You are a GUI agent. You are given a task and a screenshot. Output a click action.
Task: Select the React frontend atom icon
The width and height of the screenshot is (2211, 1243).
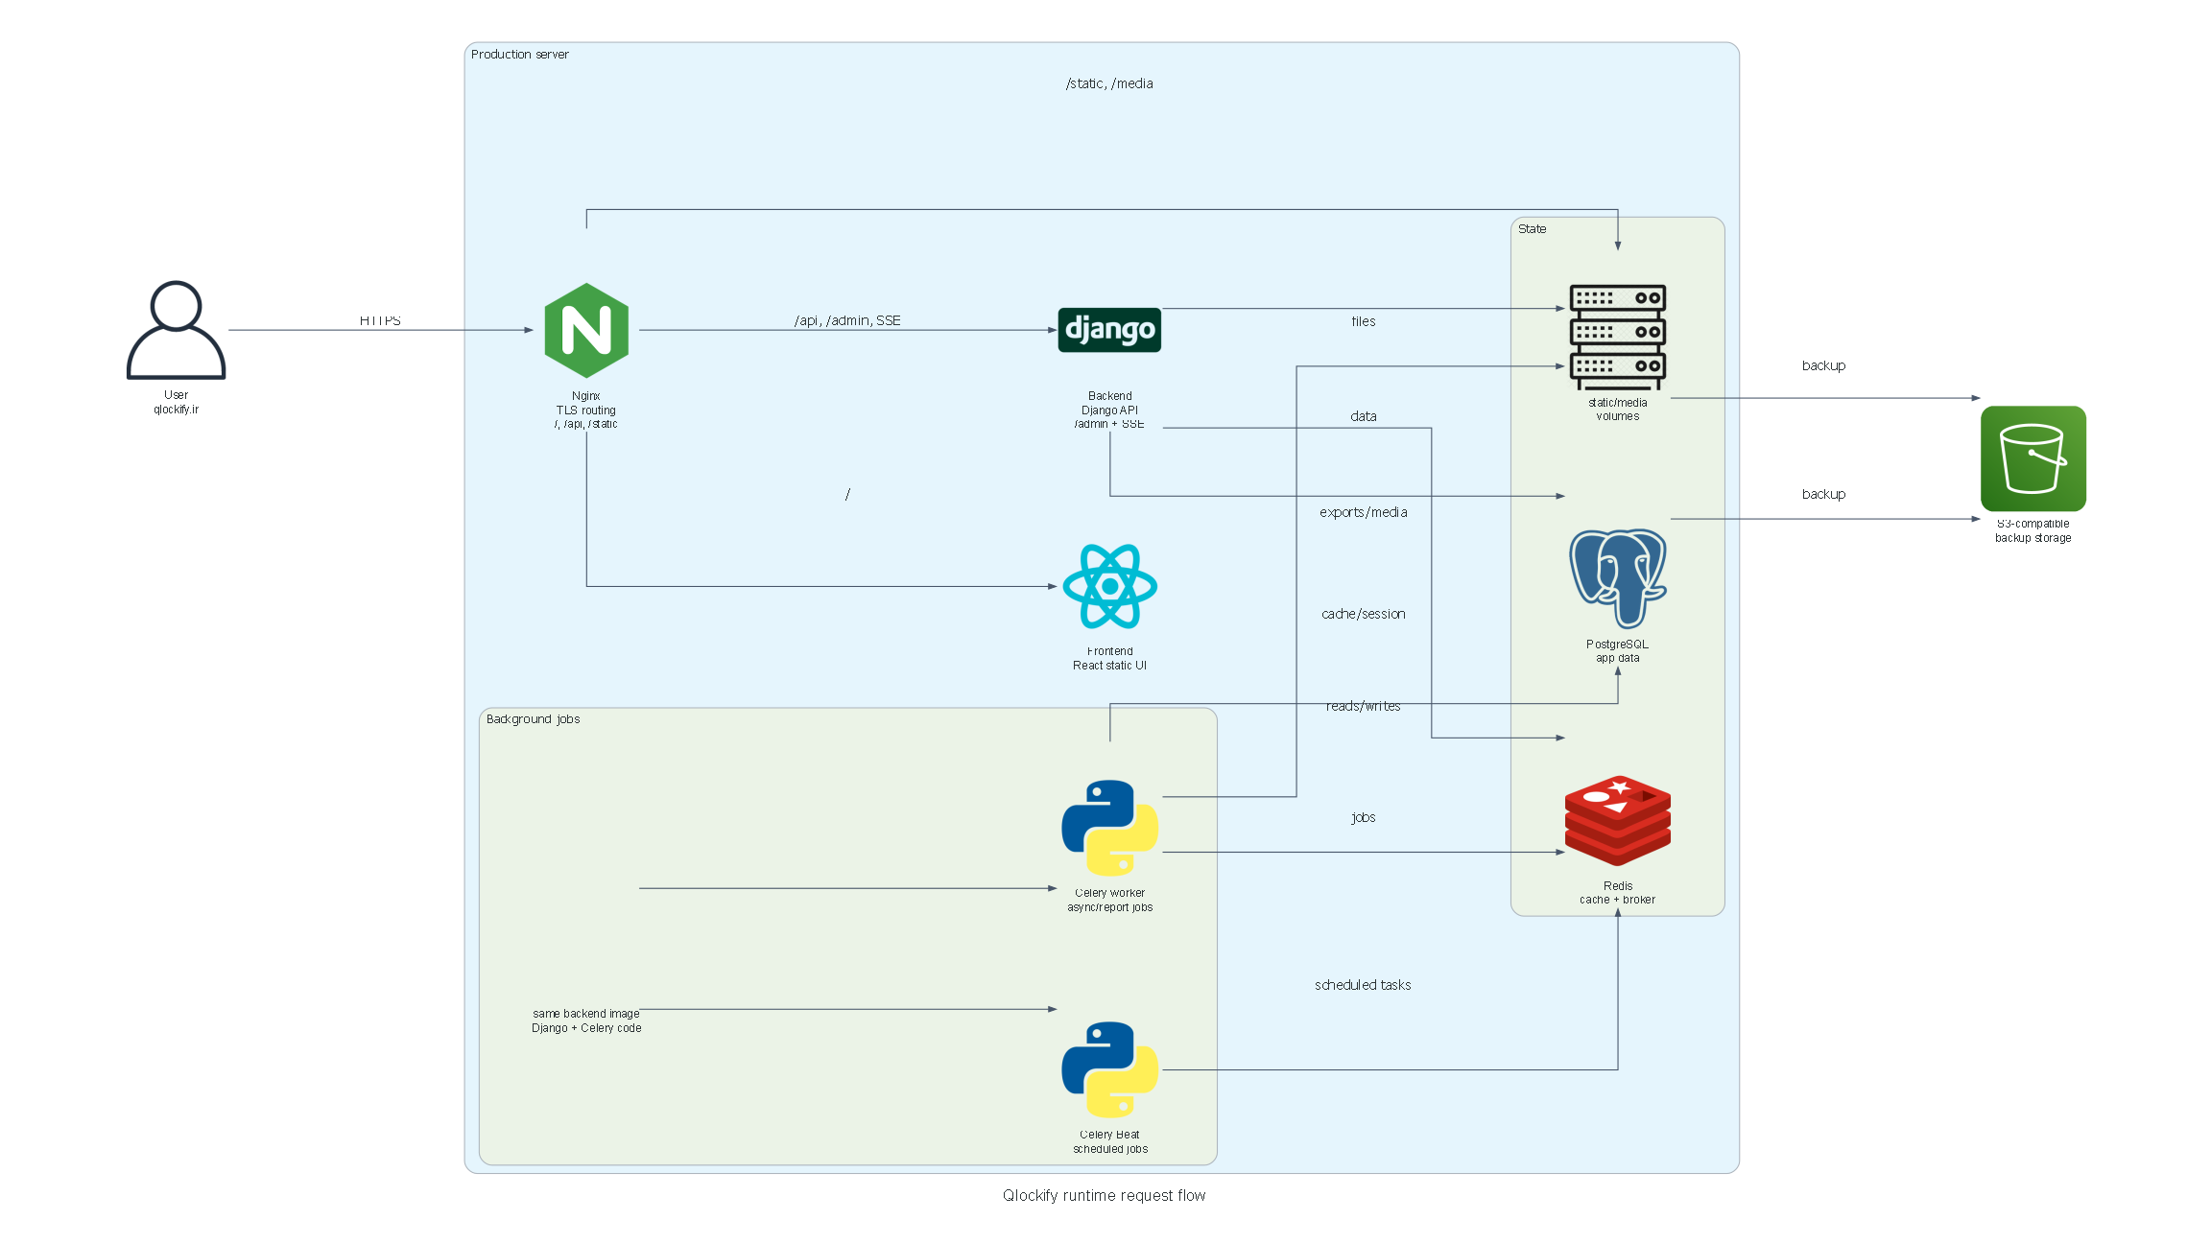click(1109, 586)
